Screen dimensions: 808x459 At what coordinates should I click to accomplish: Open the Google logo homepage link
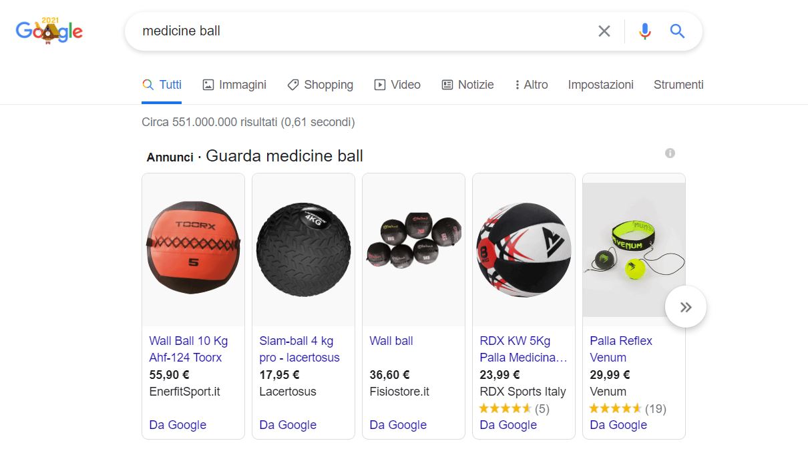[49, 30]
